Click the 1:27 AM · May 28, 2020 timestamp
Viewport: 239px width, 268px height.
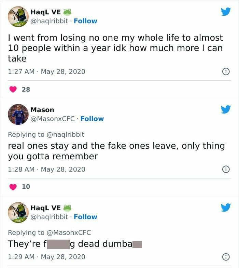tap(46, 71)
